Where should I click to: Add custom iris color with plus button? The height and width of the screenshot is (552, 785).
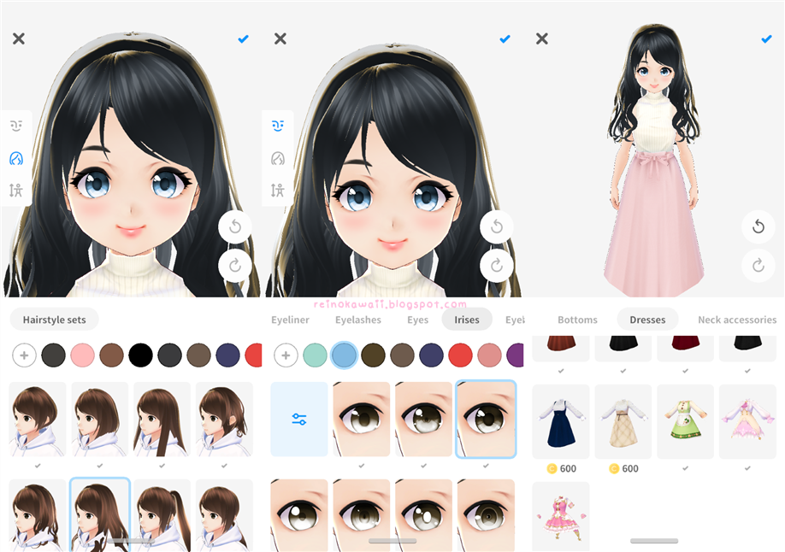pyautogui.click(x=286, y=355)
